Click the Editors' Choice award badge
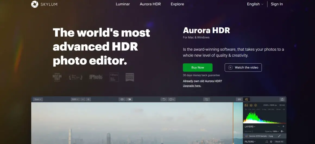The height and width of the screenshot is (144, 315). pos(130,77)
